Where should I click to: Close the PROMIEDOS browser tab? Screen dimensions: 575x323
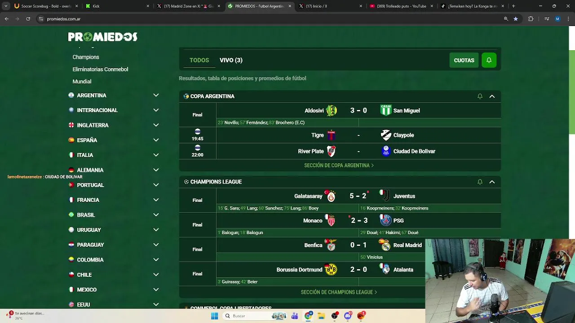[290, 6]
